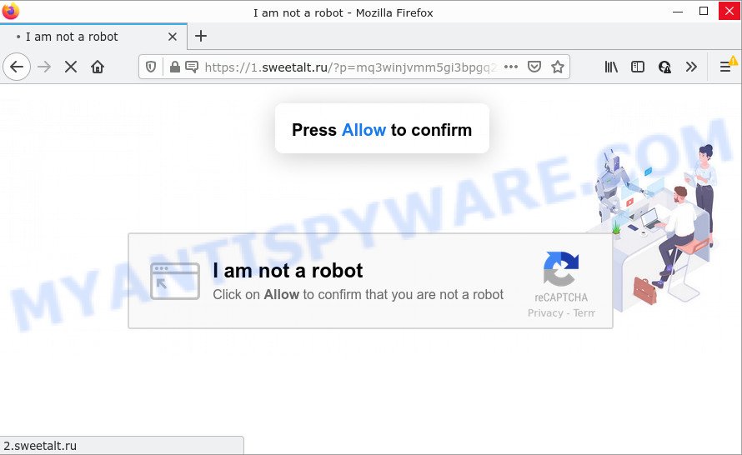This screenshot has width=742, height=455.
Task: Open a new tab
Action: point(201,36)
